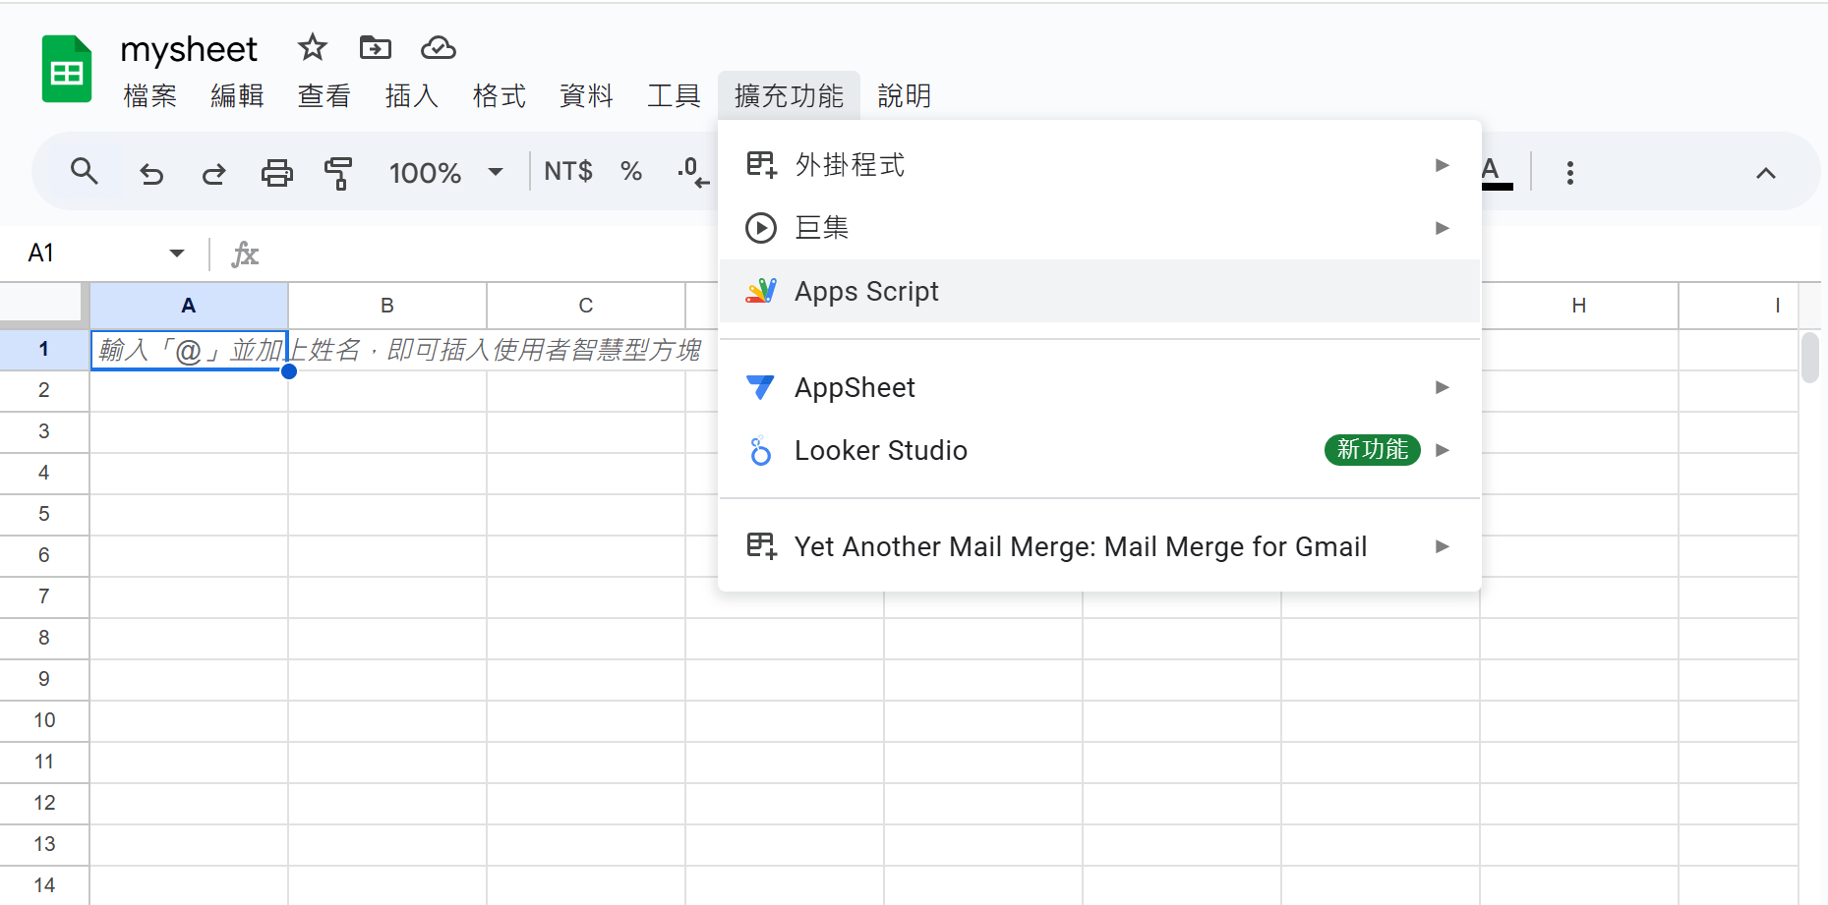Expand the 巨集 submenu
Viewport: 1828px width, 905px height.
tap(1099, 228)
